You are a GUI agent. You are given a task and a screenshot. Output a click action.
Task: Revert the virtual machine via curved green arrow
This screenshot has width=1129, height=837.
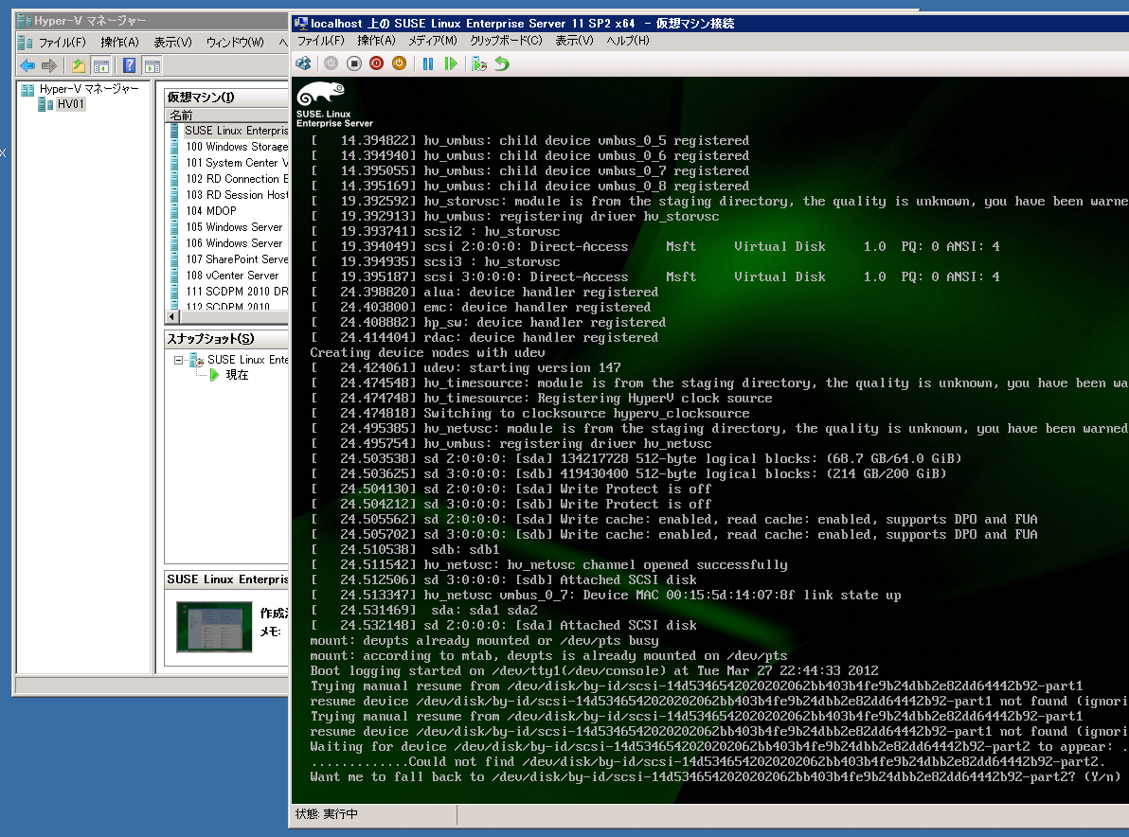pyautogui.click(x=500, y=63)
